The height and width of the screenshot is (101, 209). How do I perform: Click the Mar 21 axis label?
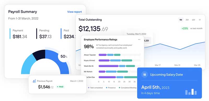click(177, 65)
